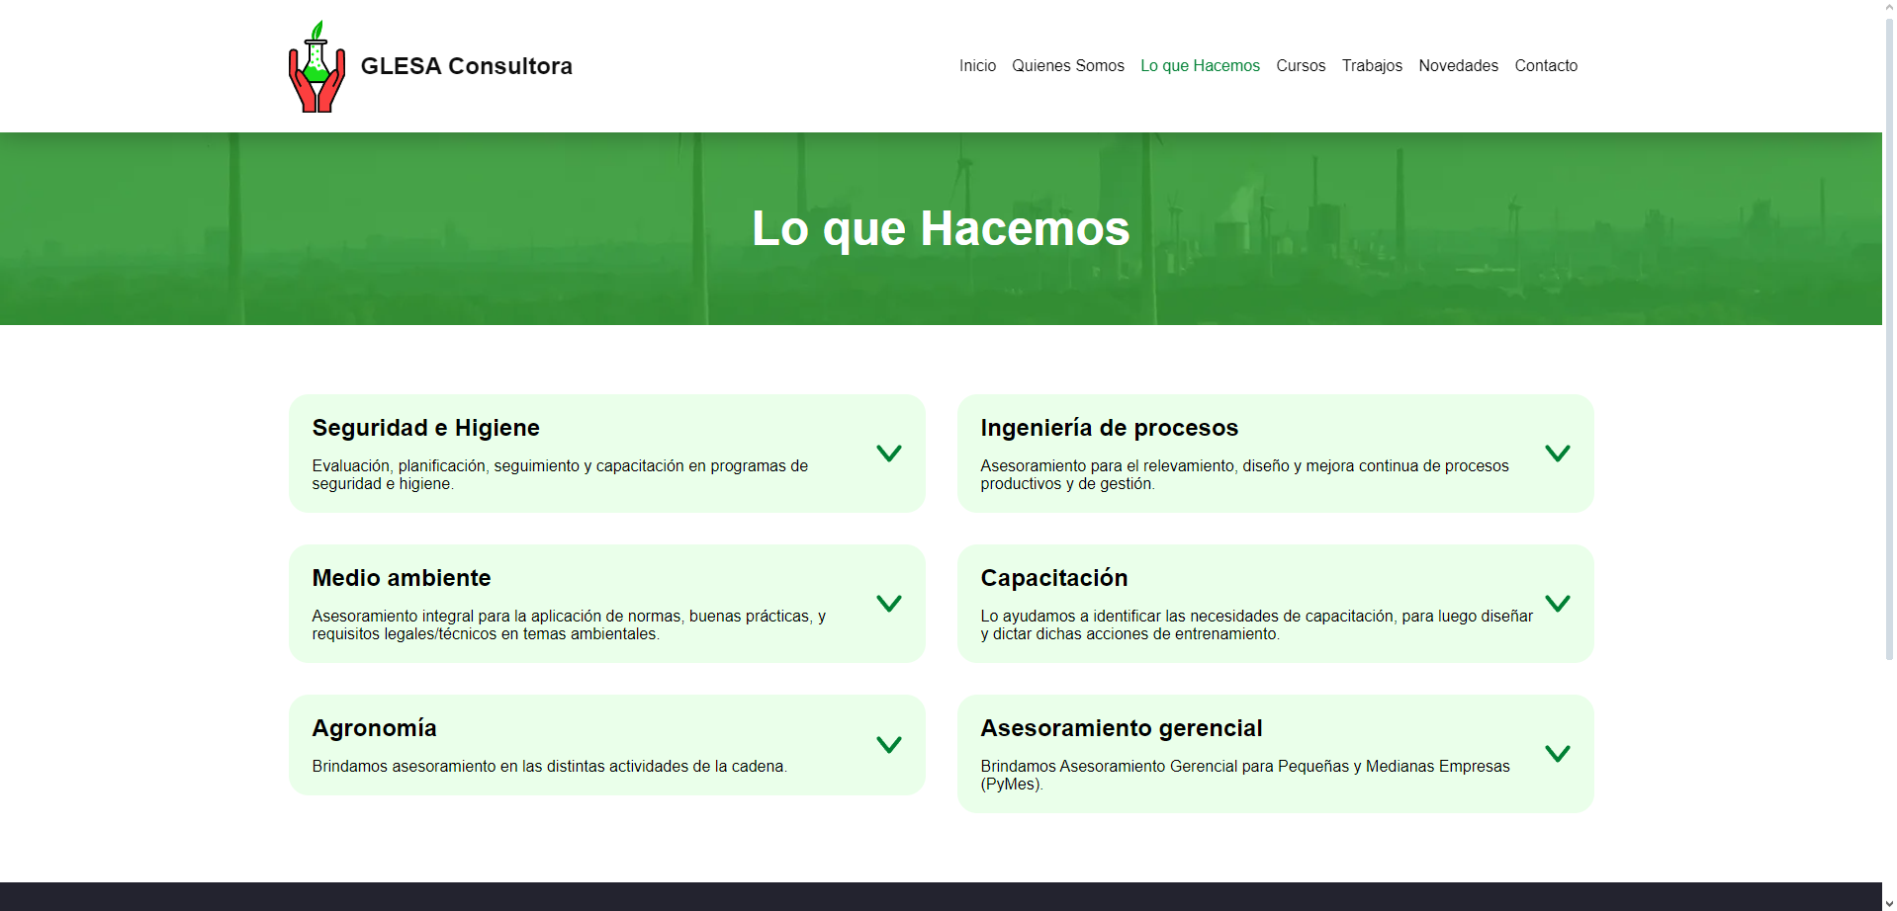Click the Seguridad e Higiene heading
Image resolution: width=1897 pixels, height=911 pixels.
tap(425, 428)
